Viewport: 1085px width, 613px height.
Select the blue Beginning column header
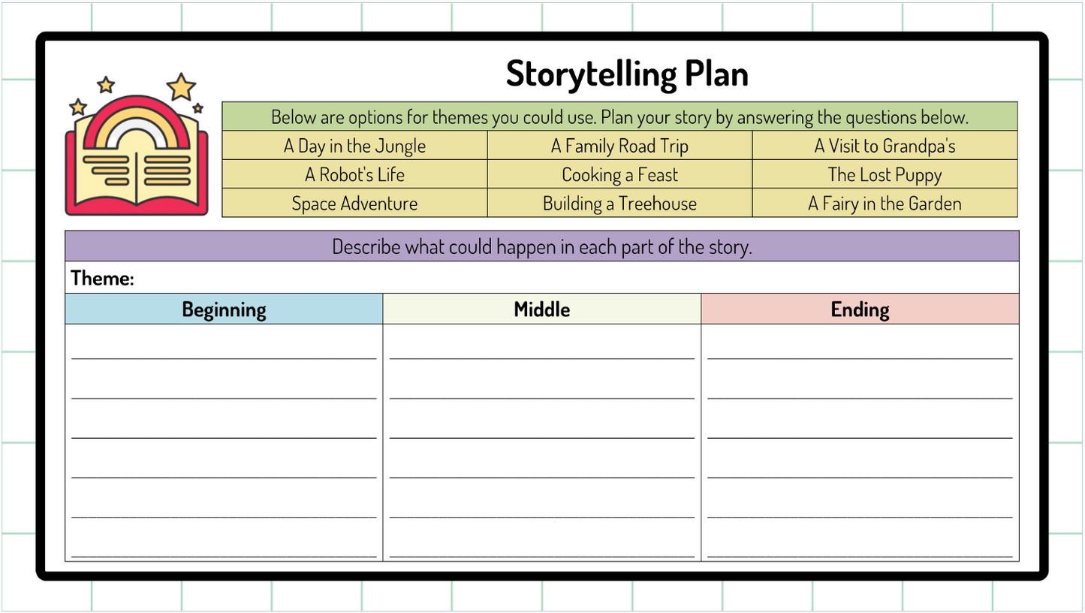224,310
